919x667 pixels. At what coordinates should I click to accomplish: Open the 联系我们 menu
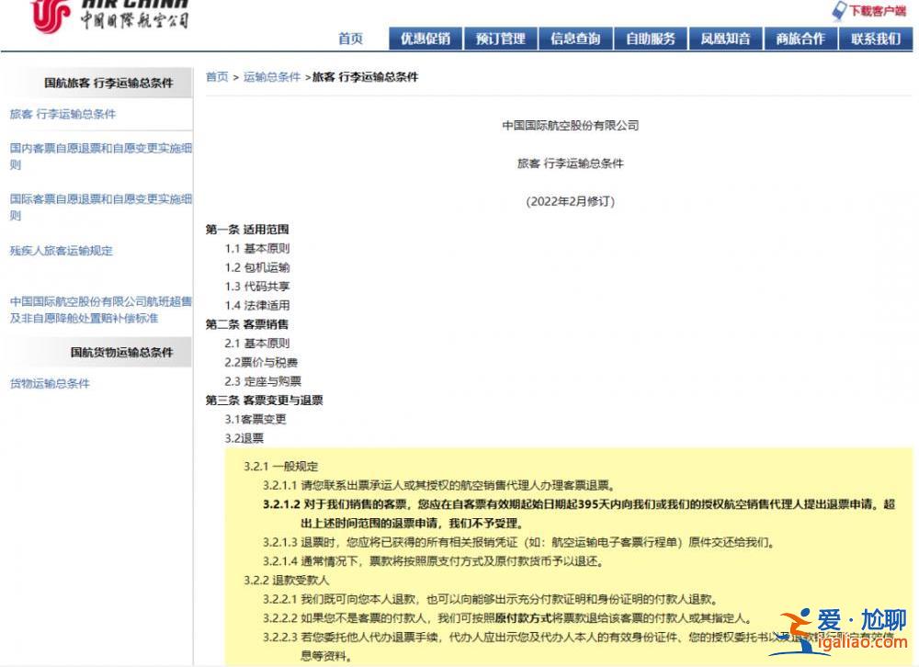point(876,39)
